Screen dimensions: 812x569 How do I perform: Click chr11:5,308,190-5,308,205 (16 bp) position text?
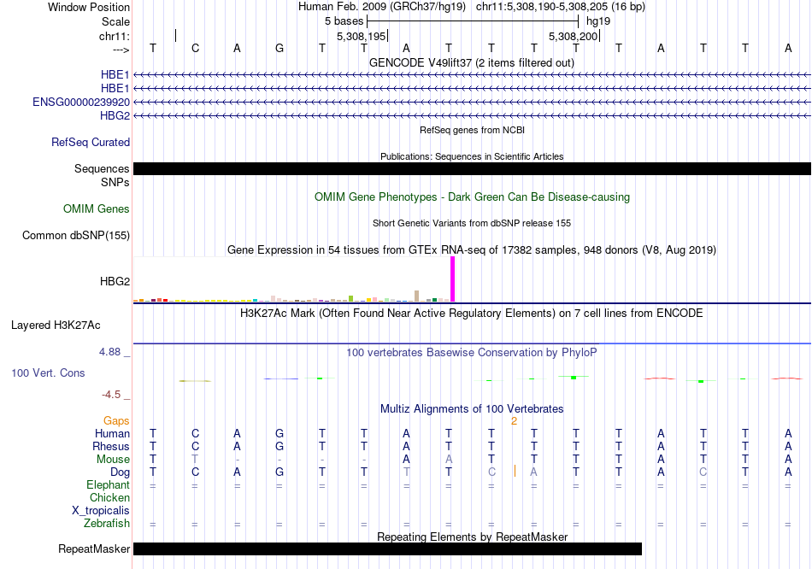[x=561, y=7]
